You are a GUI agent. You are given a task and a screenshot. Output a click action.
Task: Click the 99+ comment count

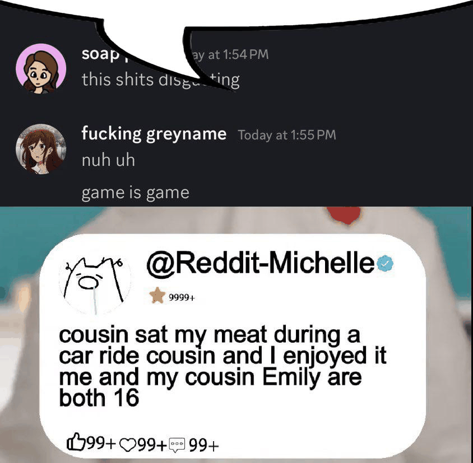point(203,445)
